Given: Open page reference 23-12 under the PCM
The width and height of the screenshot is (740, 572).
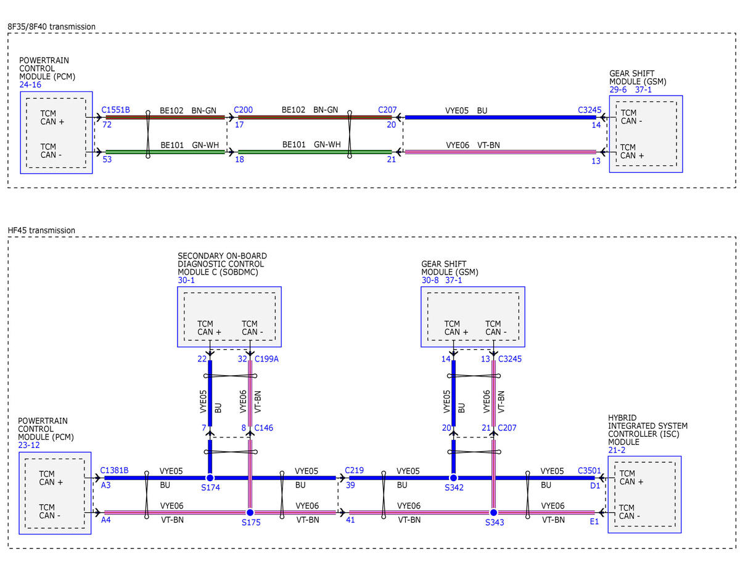Looking at the screenshot, I should pos(29,445).
